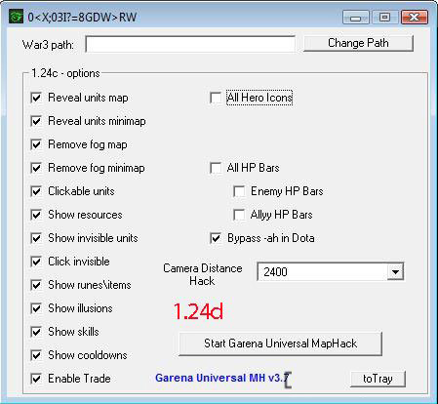
Task: Toggle Remove fog map checkbox
Action: point(36,144)
